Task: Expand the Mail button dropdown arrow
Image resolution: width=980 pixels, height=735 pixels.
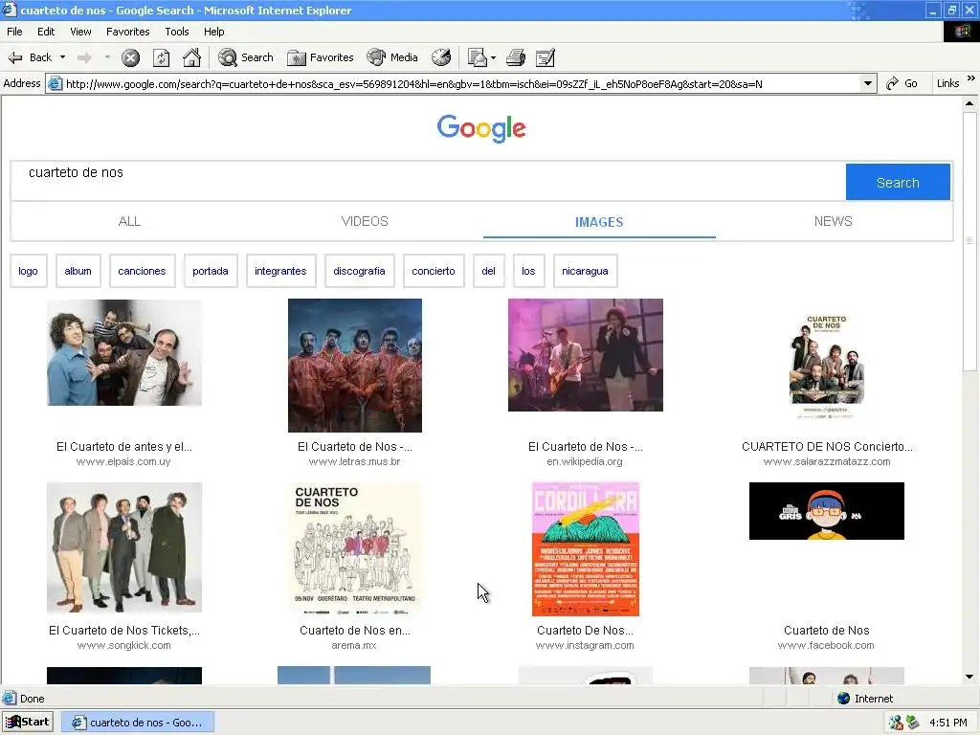Action: [493, 58]
